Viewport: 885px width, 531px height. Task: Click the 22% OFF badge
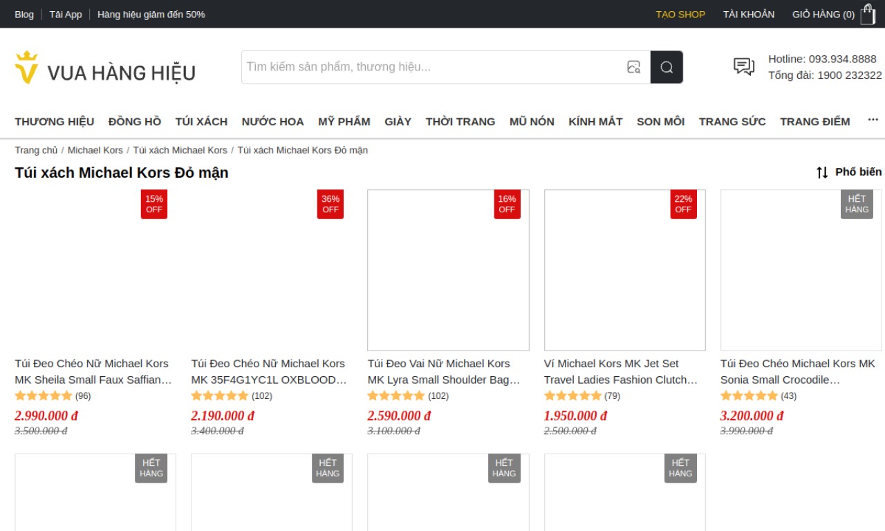683,204
